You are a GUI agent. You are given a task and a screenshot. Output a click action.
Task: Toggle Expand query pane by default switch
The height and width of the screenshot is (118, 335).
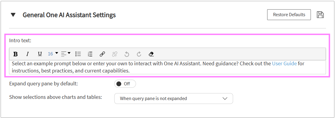[125, 84]
